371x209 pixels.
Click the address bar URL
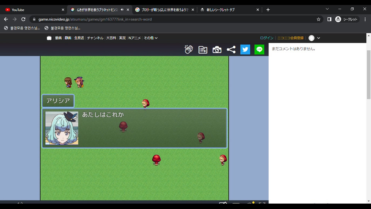(95, 19)
